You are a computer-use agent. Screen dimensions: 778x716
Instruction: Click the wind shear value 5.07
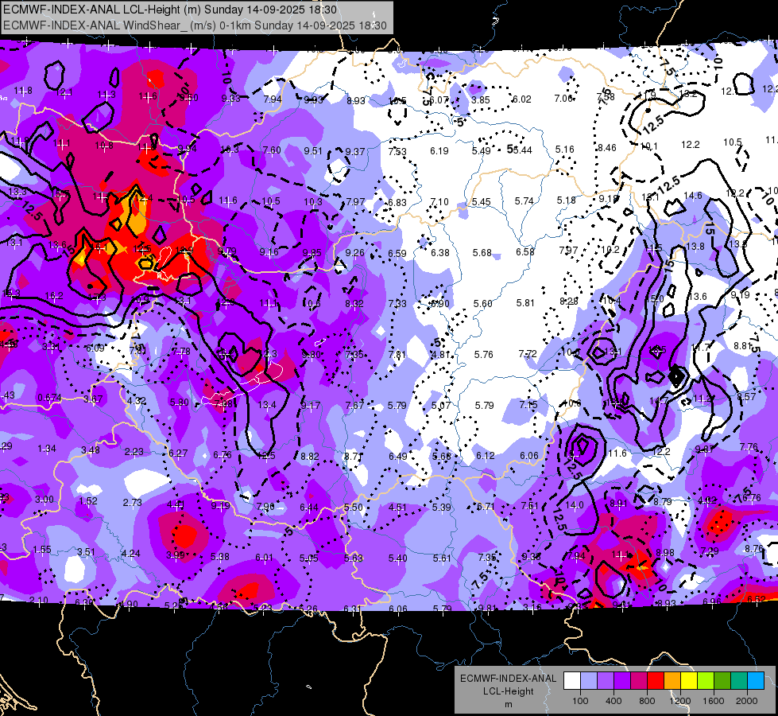coord(441,406)
